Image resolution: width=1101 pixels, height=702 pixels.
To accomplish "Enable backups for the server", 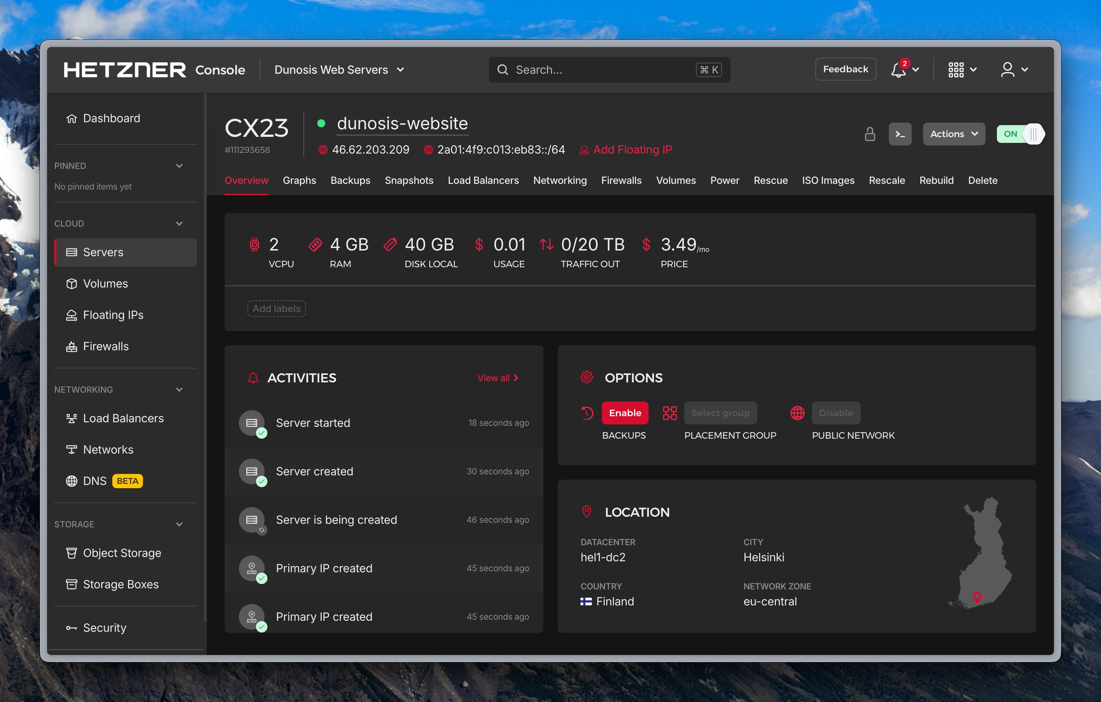I will coord(625,413).
